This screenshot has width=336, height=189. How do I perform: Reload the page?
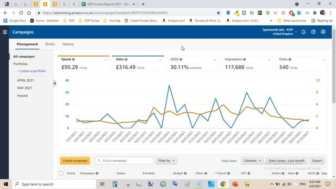(x=21, y=13)
